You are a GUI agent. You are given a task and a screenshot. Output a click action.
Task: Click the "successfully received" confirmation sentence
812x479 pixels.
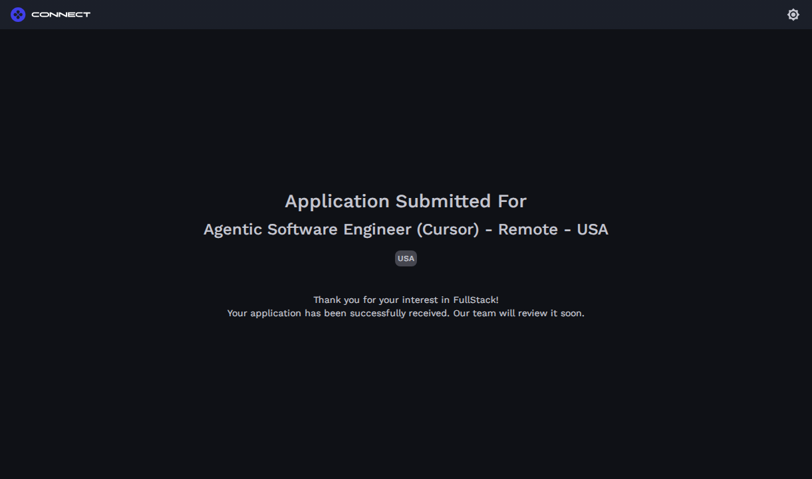[339, 313]
